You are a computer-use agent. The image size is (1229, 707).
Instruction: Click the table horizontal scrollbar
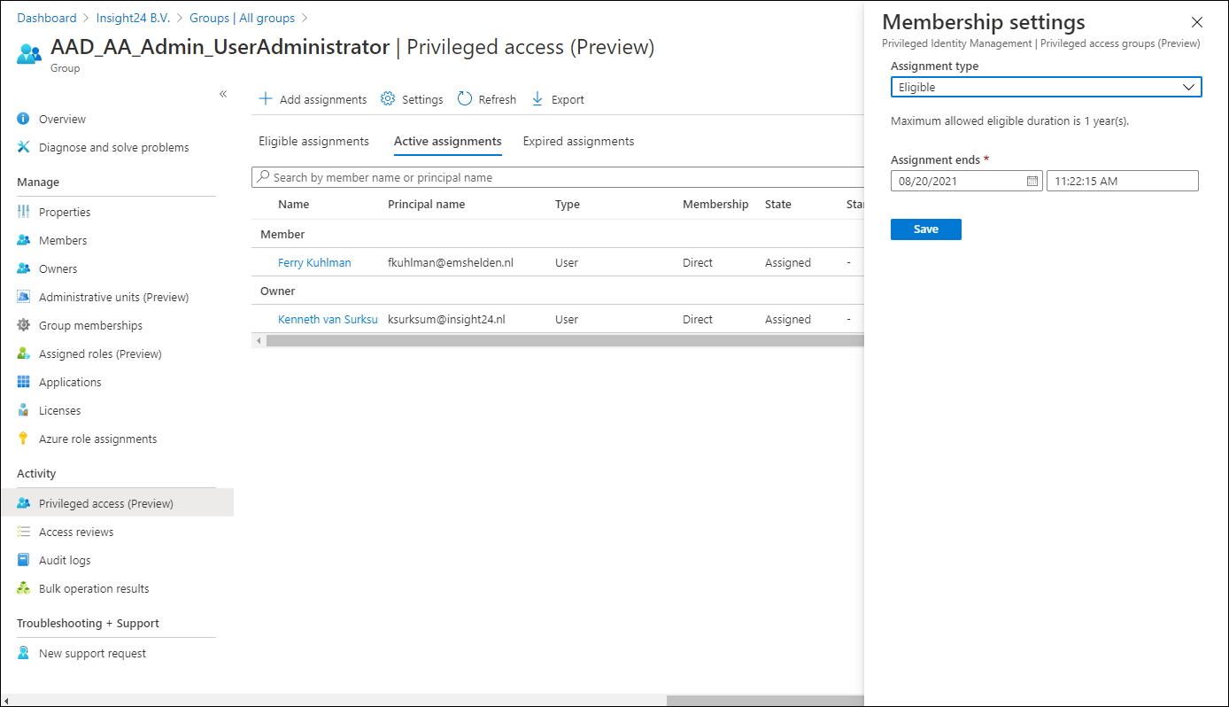[565, 340]
